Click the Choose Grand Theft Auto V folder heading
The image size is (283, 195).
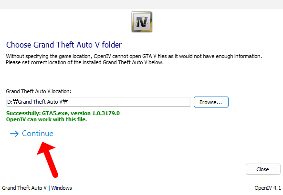(64, 45)
